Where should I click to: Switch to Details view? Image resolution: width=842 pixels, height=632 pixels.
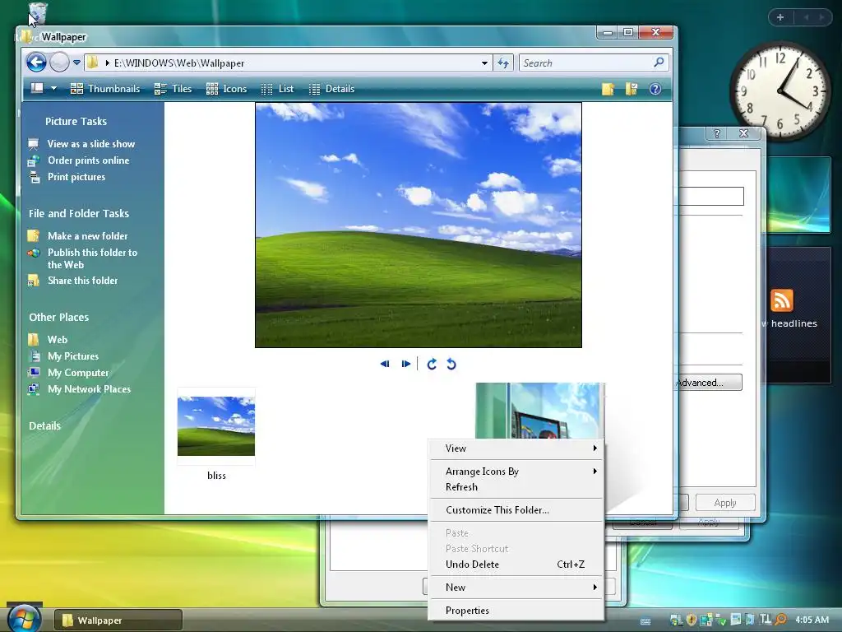(x=332, y=89)
